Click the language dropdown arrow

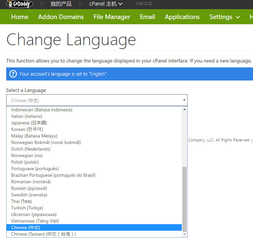pyautogui.click(x=184, y=100)
